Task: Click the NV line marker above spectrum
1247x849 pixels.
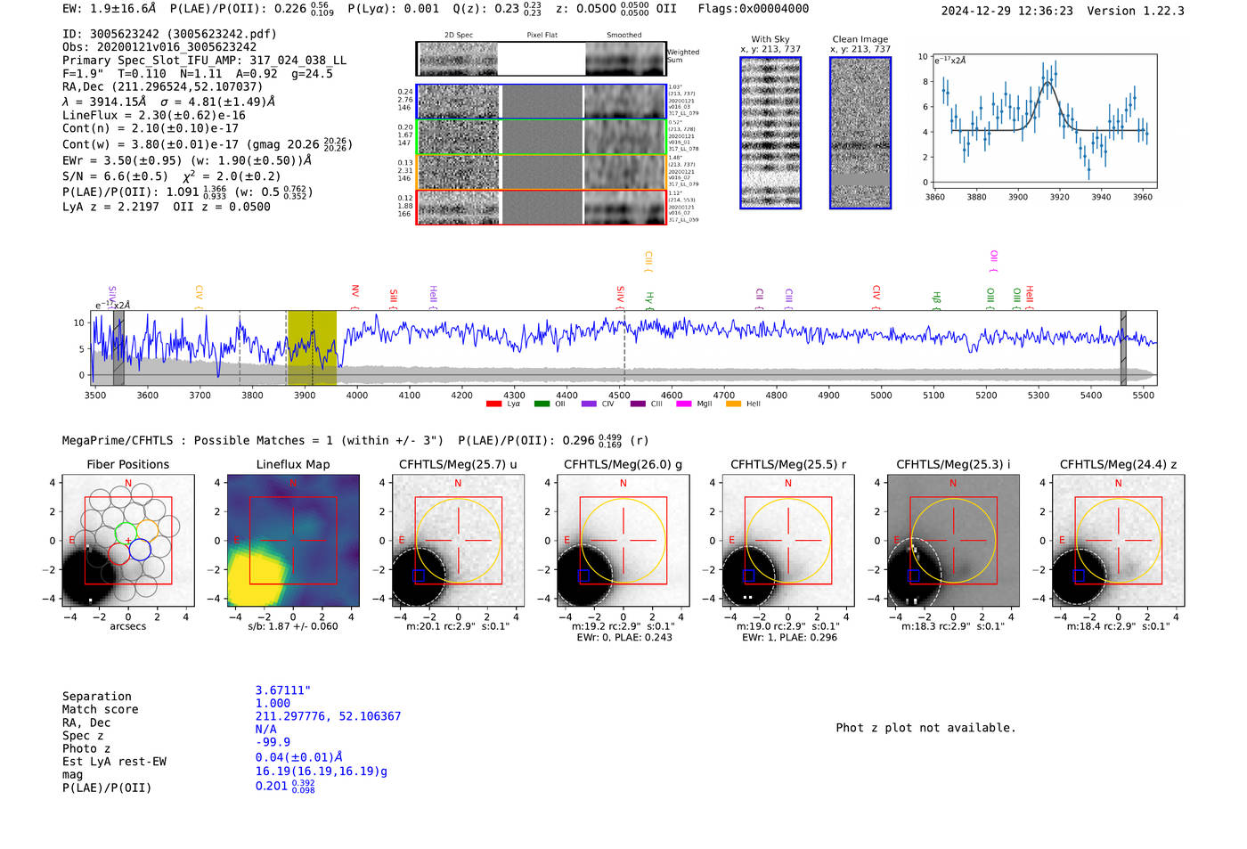Action: (x=355, y=298)
